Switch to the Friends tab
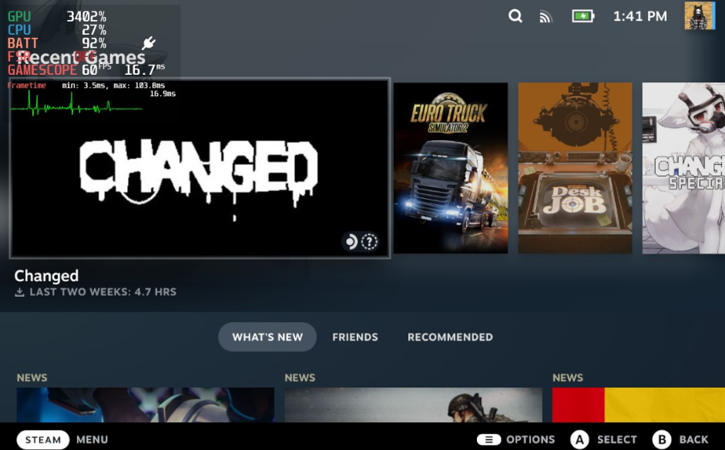Screen dimensions: 725x450 [x=355, y=337]
